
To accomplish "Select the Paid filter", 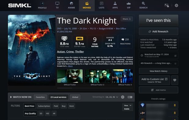I will click(x=56, y=106).
